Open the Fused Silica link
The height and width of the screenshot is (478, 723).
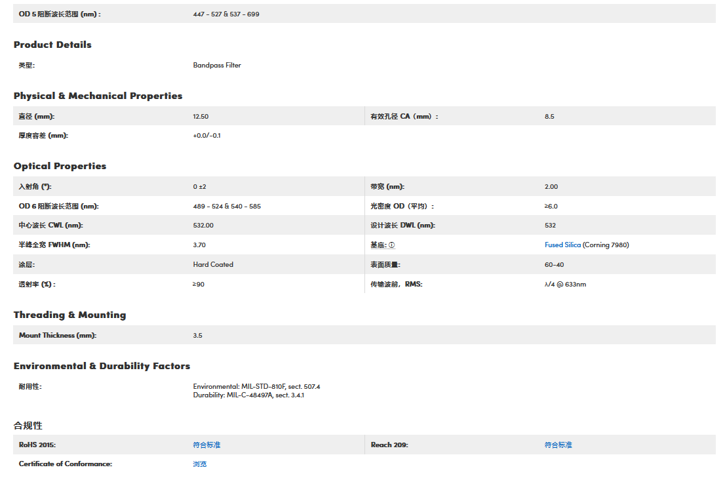[562, 245]
